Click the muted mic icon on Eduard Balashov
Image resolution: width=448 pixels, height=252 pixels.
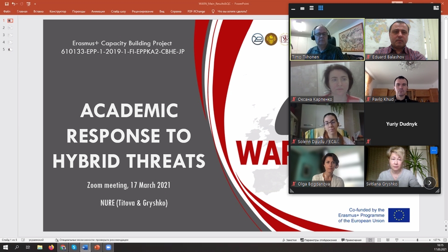tap(369, 57)
